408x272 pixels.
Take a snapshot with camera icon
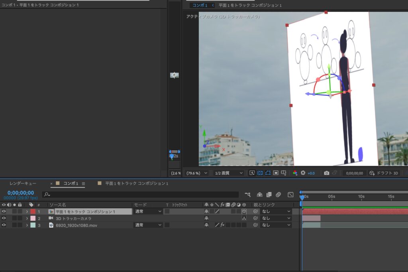[326, 173]
